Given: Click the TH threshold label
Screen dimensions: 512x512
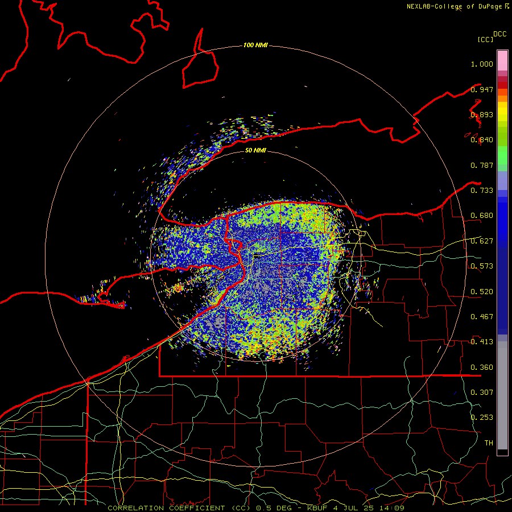Looking at the screenshot, I should point(489,443).
